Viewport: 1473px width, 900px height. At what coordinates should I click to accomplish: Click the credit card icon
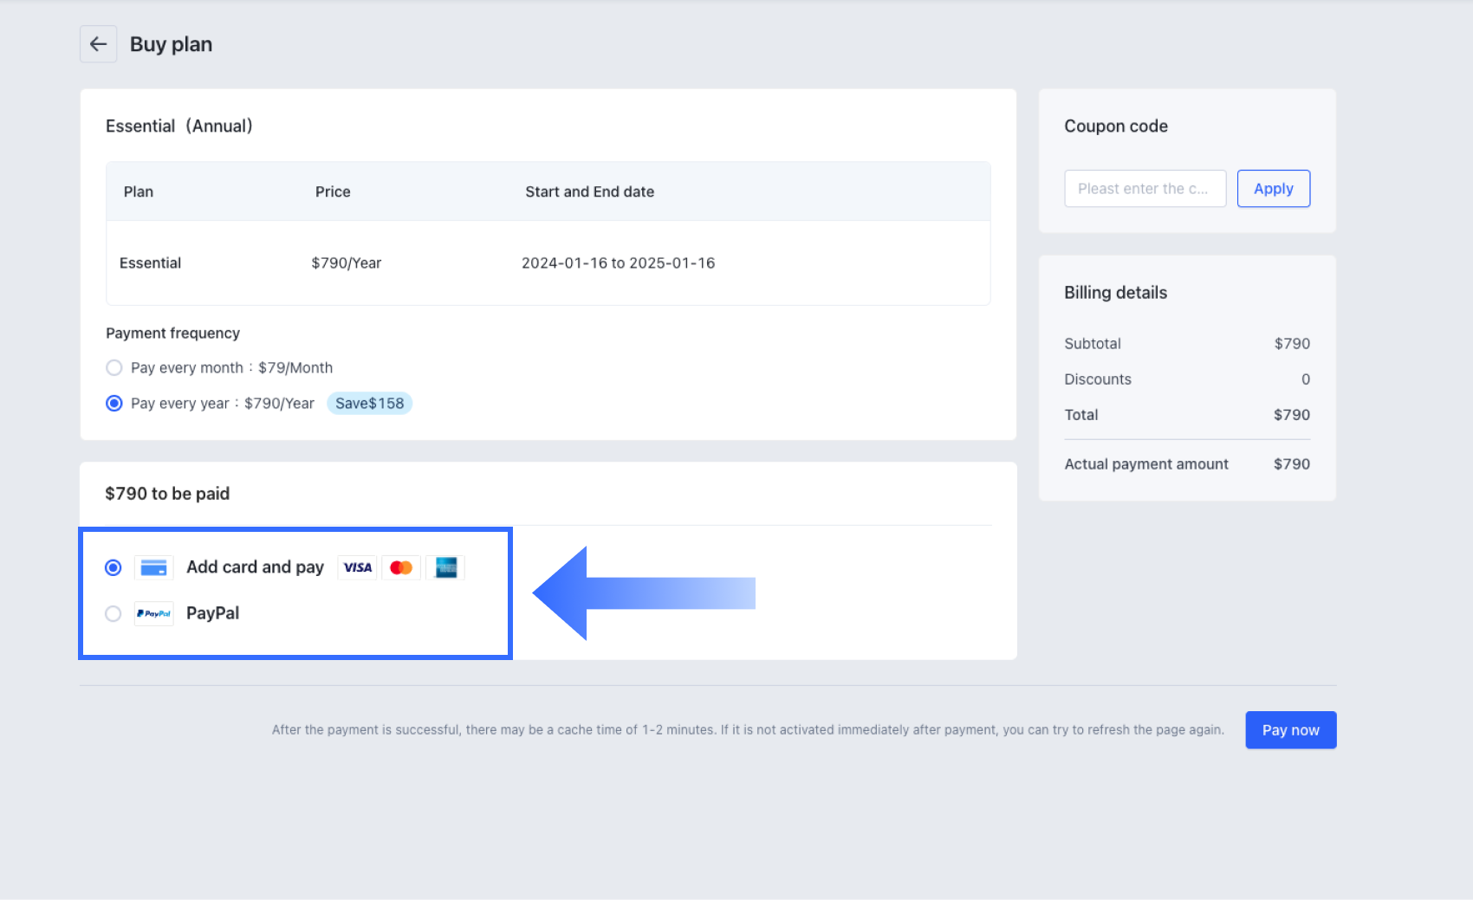coord(153,567)
